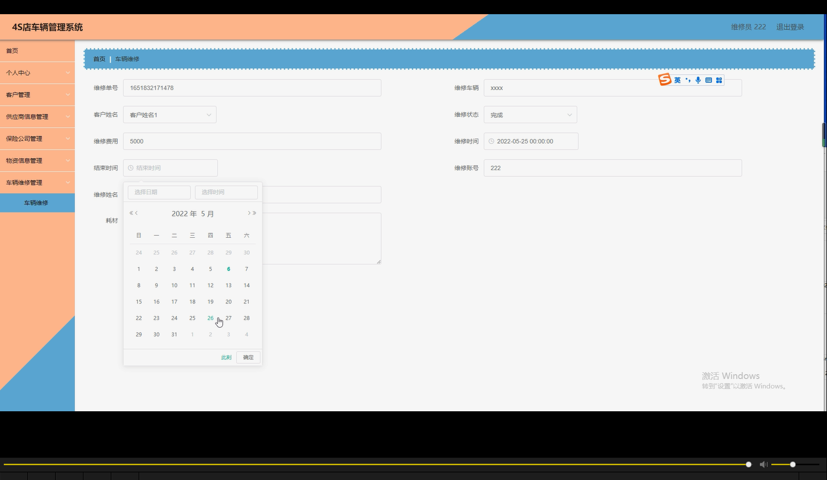Click the 退出登录 link
The height and width of the screenshot is (480, 827).
790,27
